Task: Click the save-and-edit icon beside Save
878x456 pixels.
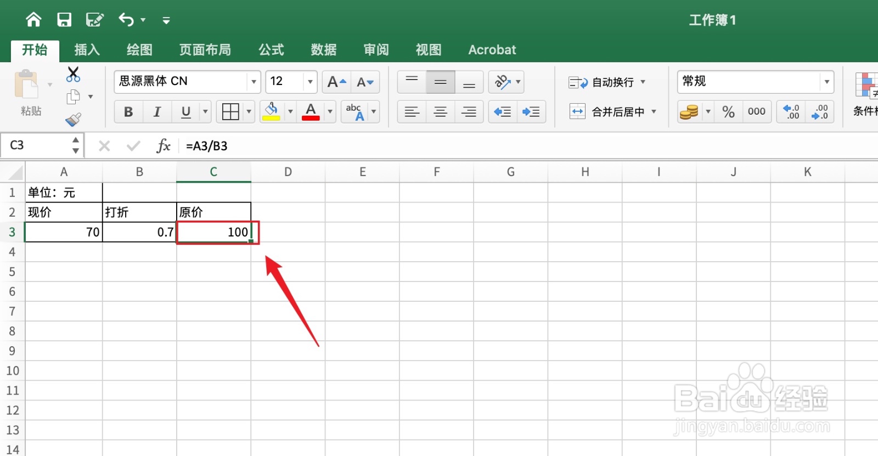Action: [x=94, y=20]
